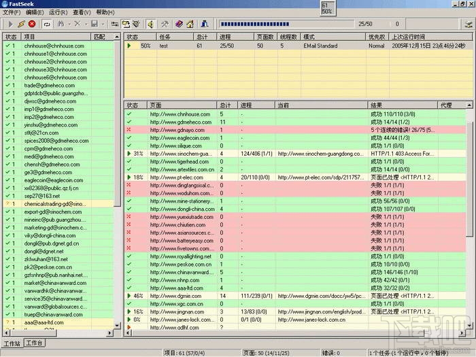Click the green running arrow of task test
This screenshot has height=357, width=476.
129,46
